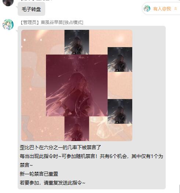Image resolution: width=180 pixels, height=193 pixels.
Task: Click the lower-right dark thumbnail in the collage
Action: coord(120,111)
